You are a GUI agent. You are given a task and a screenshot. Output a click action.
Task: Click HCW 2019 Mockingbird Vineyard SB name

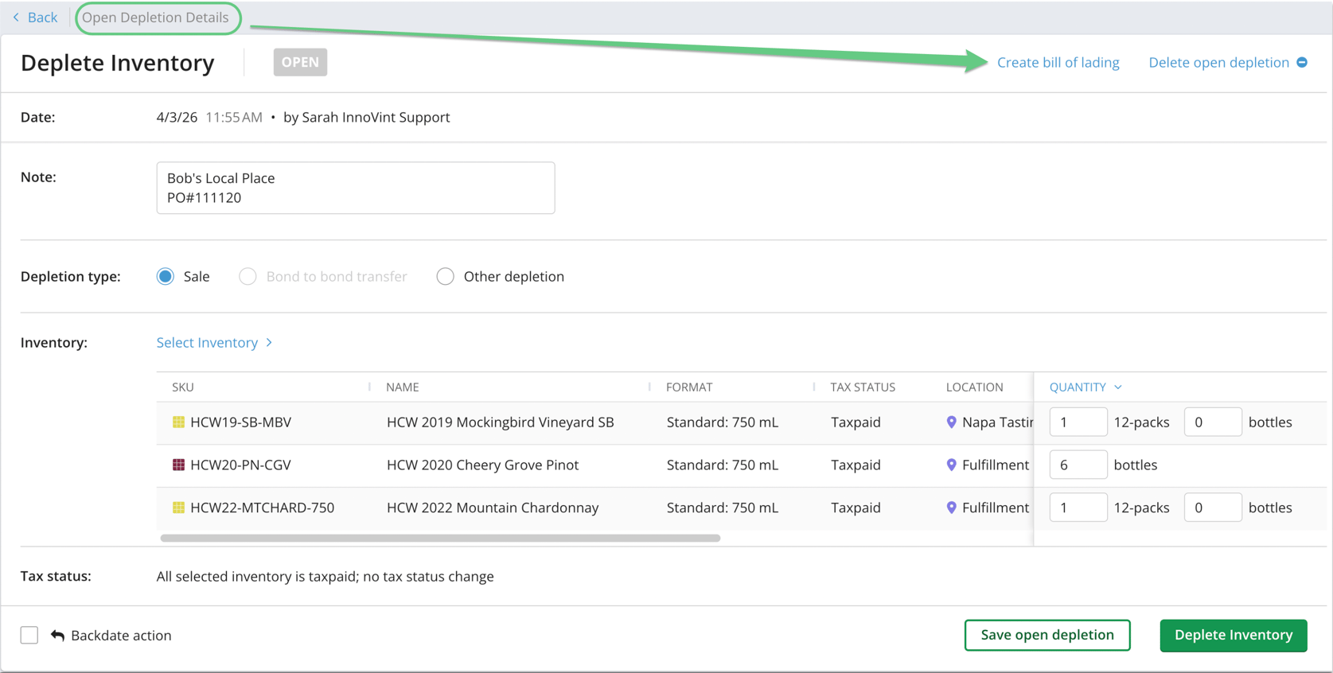(501, 422)
